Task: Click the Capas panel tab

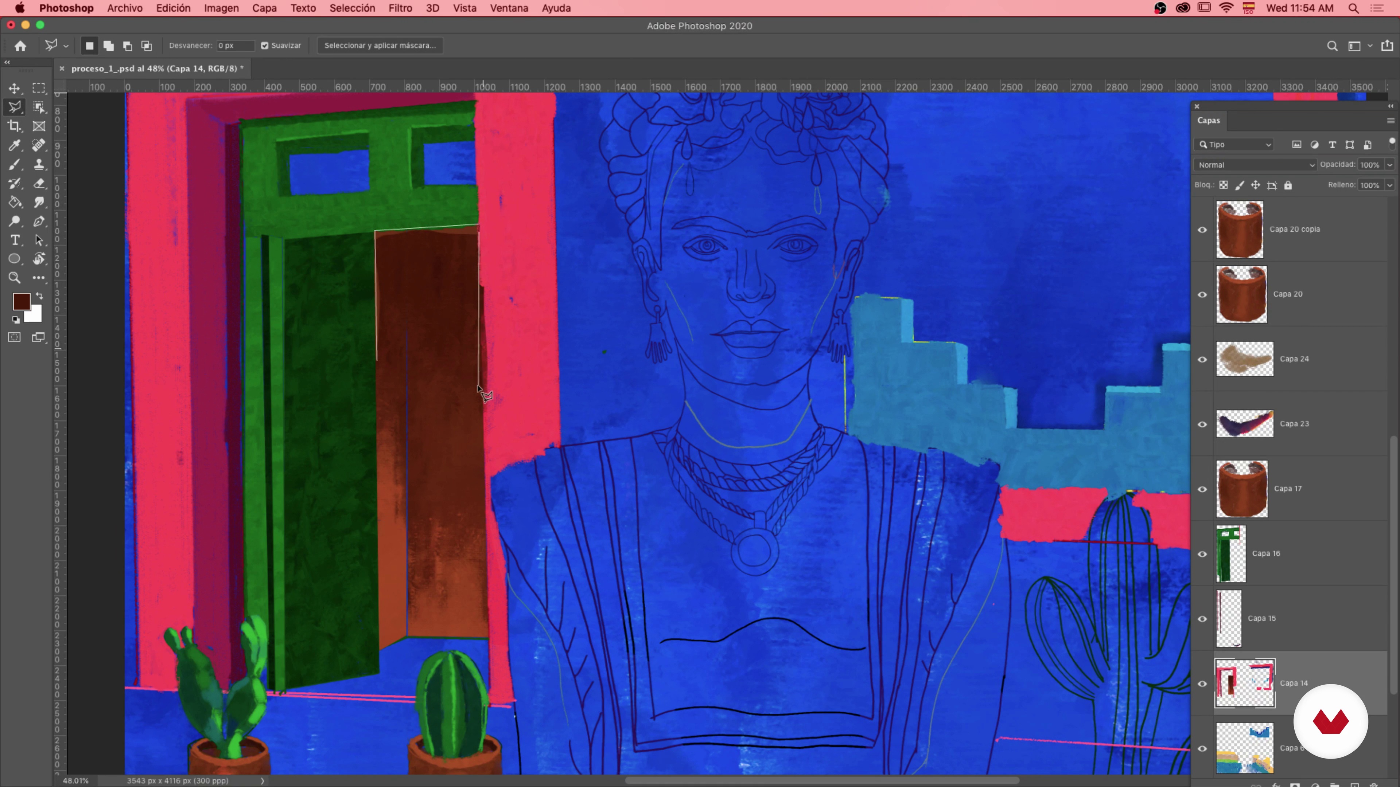Action: 1209,121
